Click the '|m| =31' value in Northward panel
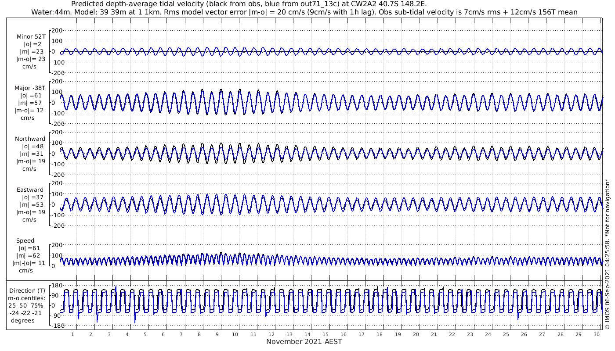Image resolution: width=615 pixels, height=351 pixels. (x=32, y=154)
